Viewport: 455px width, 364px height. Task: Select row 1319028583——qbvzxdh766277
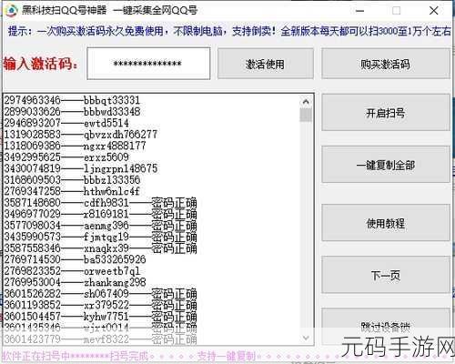click(80, 134)
